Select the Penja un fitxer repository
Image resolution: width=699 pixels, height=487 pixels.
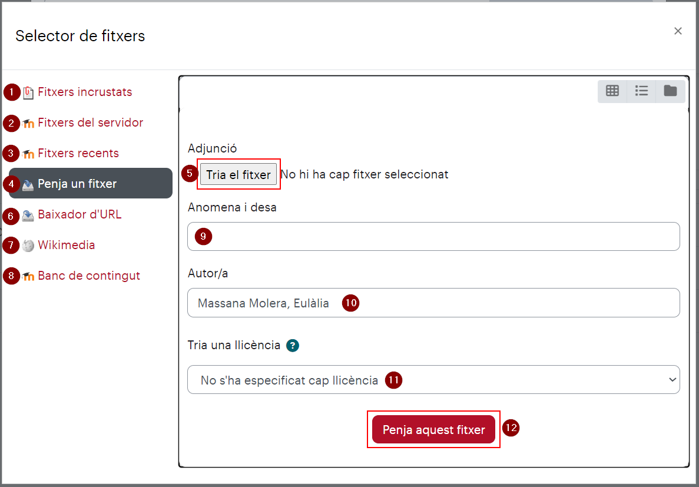91,183
